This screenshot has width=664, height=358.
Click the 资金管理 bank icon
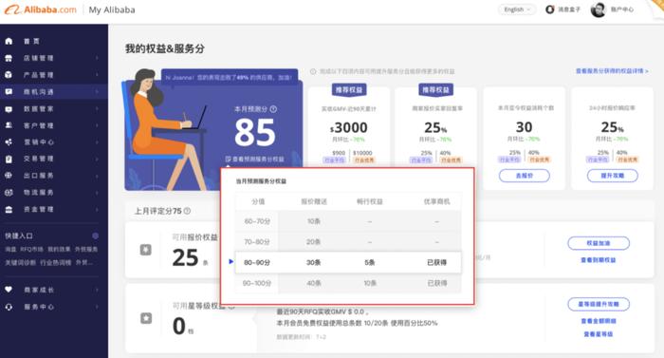9,210
